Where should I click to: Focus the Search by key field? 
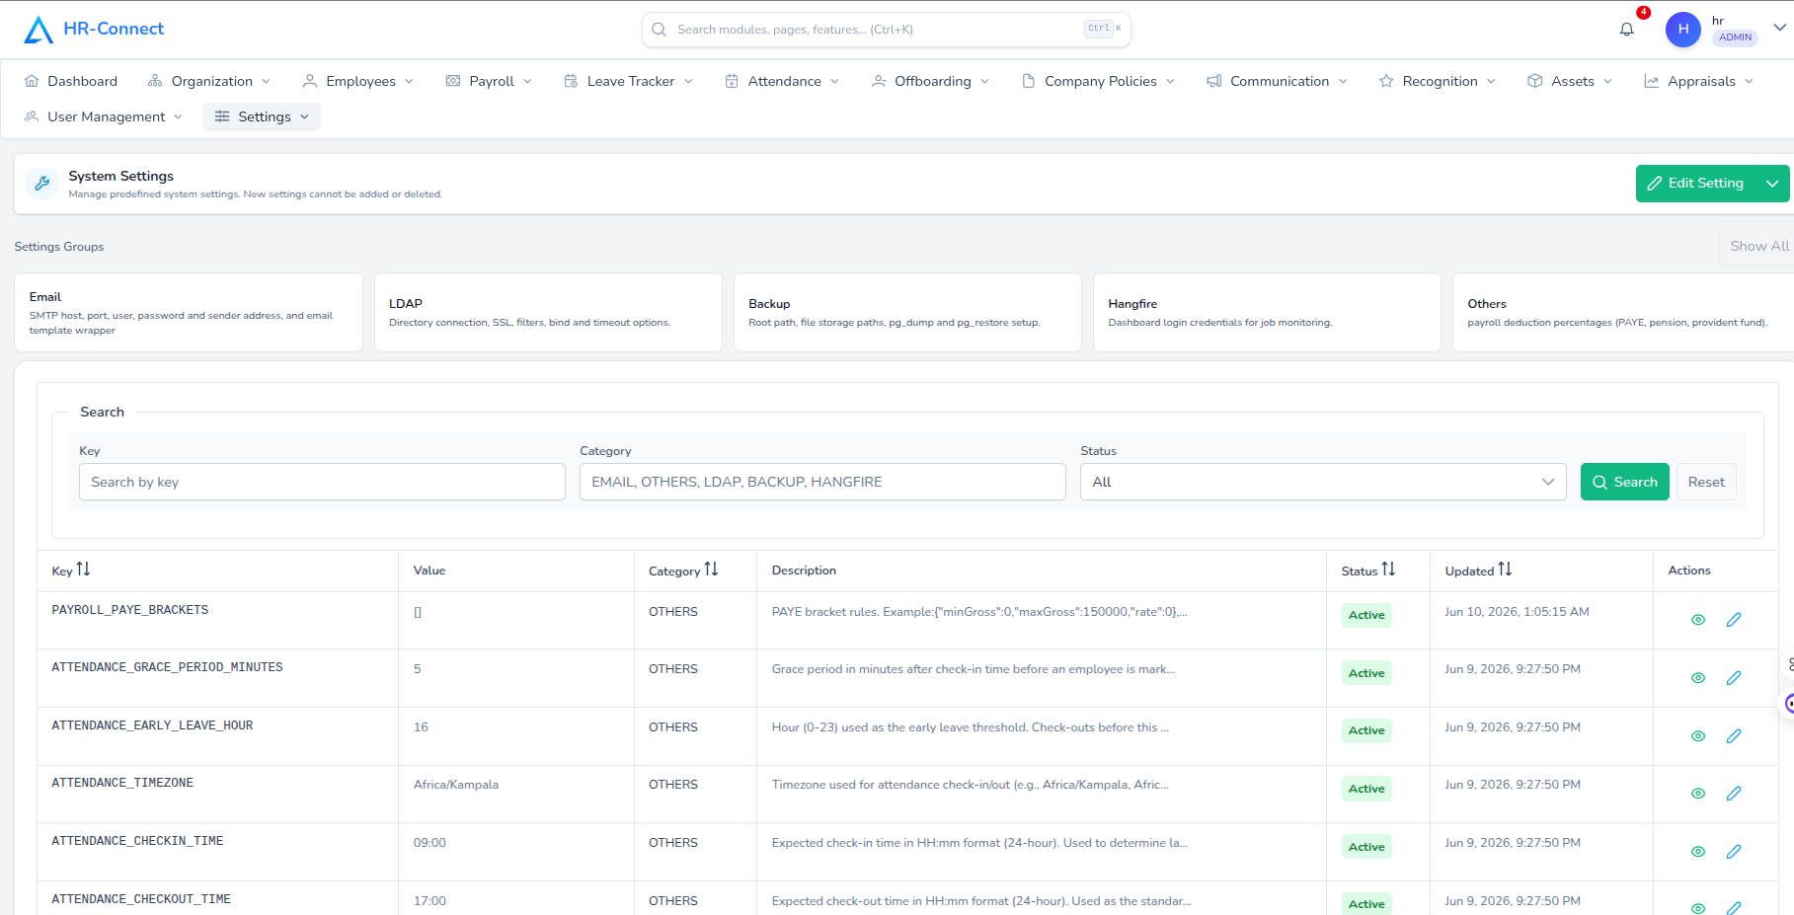click(322, 482)
